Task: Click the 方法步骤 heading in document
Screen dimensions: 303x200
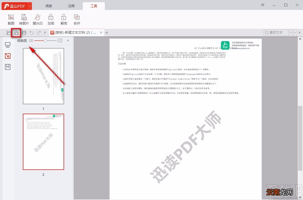Action: pos(122,64)
